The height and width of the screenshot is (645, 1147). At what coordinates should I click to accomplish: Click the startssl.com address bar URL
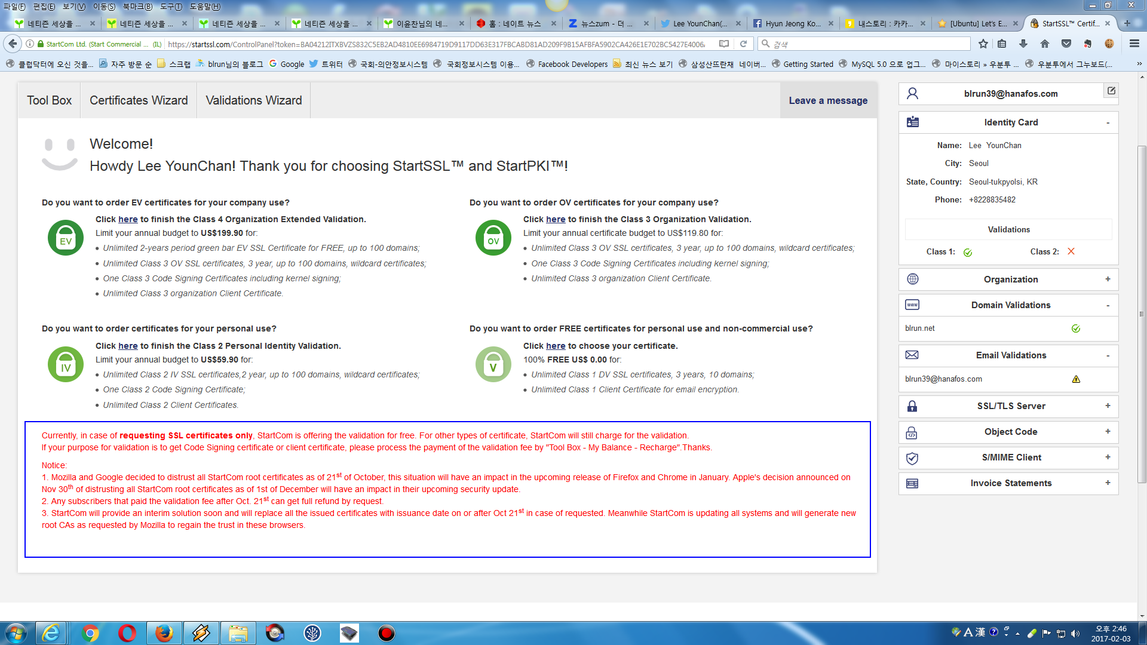(x=436, y=44)
